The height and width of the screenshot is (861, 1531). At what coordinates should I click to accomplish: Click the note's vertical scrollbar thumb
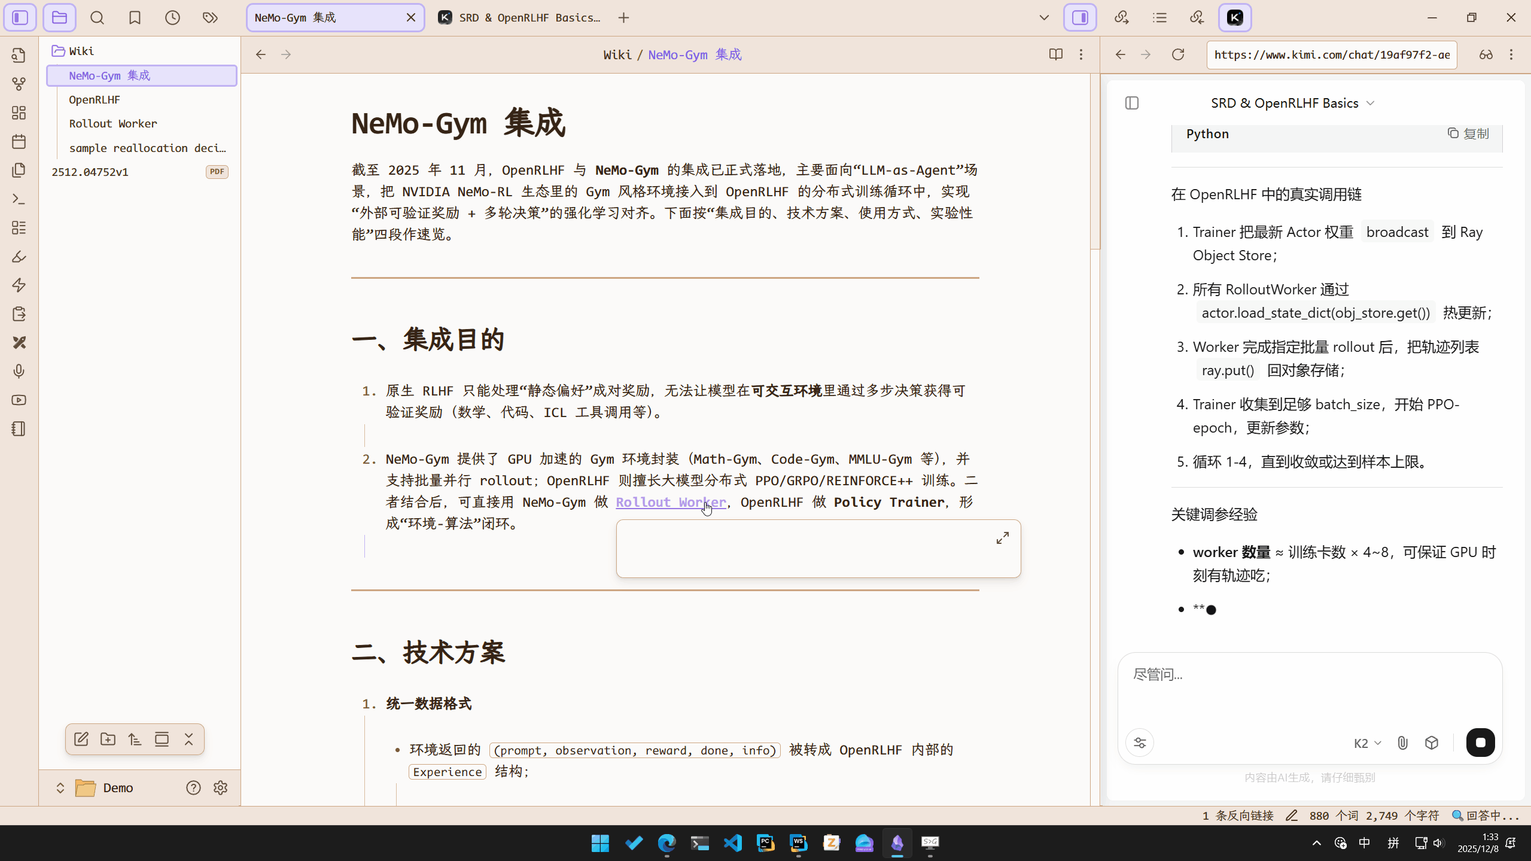[1095, 162]
